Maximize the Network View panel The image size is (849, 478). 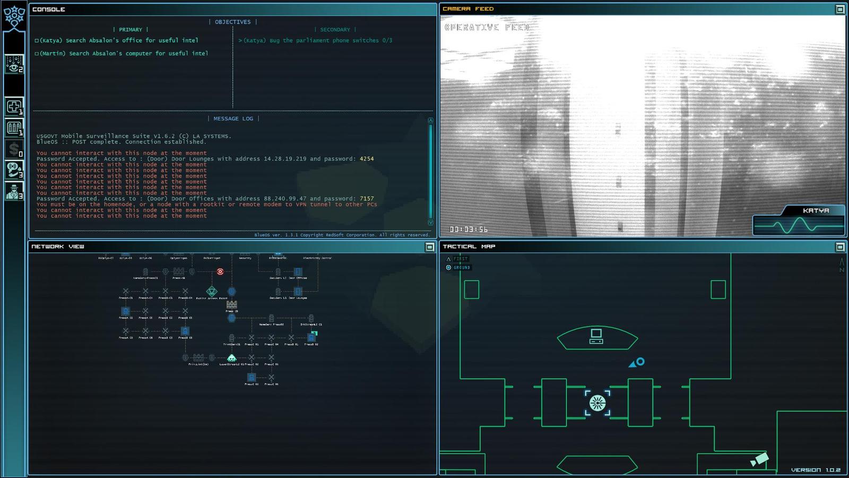pyautogui.click(x=430, y=247)
